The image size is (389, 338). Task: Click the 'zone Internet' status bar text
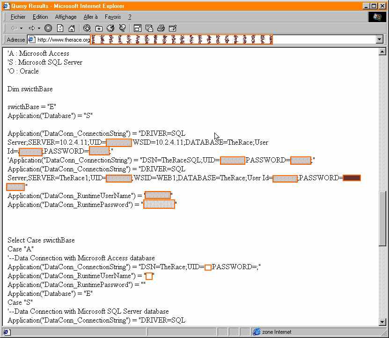pos(277,332)
